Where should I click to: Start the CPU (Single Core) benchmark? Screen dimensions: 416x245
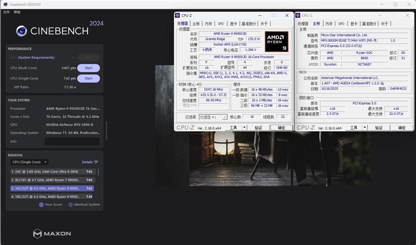point(88,79)
